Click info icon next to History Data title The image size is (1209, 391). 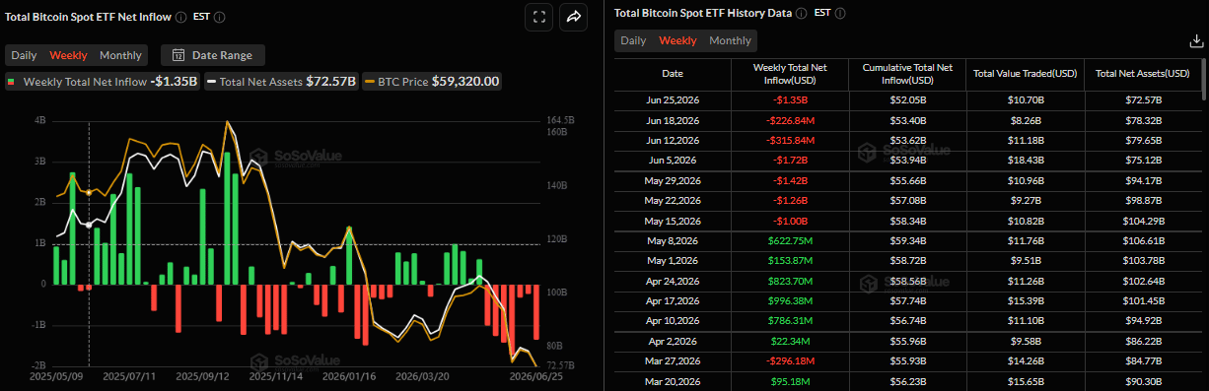coord(801,14)
